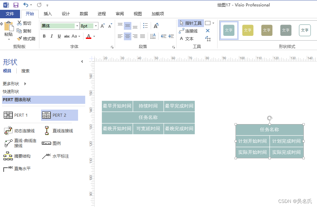Toggle bullet list formatting
Screen dimensions: 317x207
point(145,26)
